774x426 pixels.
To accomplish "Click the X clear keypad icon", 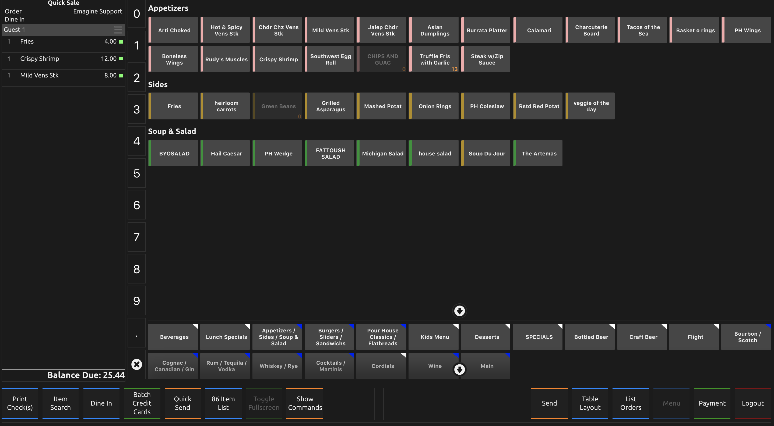I will [x=136, y=364].
